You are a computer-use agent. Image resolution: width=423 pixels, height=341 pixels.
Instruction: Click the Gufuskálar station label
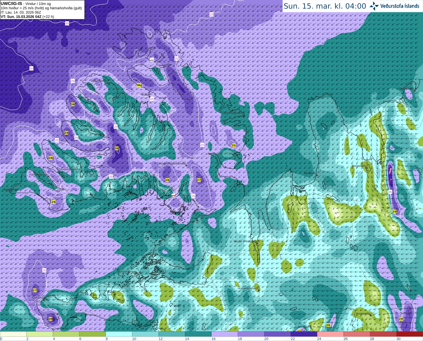[x=38, y=297]
